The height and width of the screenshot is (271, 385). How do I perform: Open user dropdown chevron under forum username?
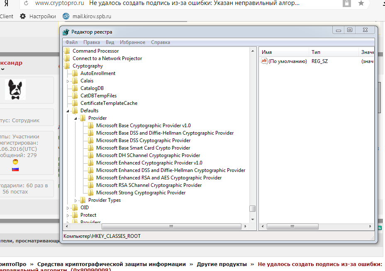pyautogui.click(x=3, y=69)
